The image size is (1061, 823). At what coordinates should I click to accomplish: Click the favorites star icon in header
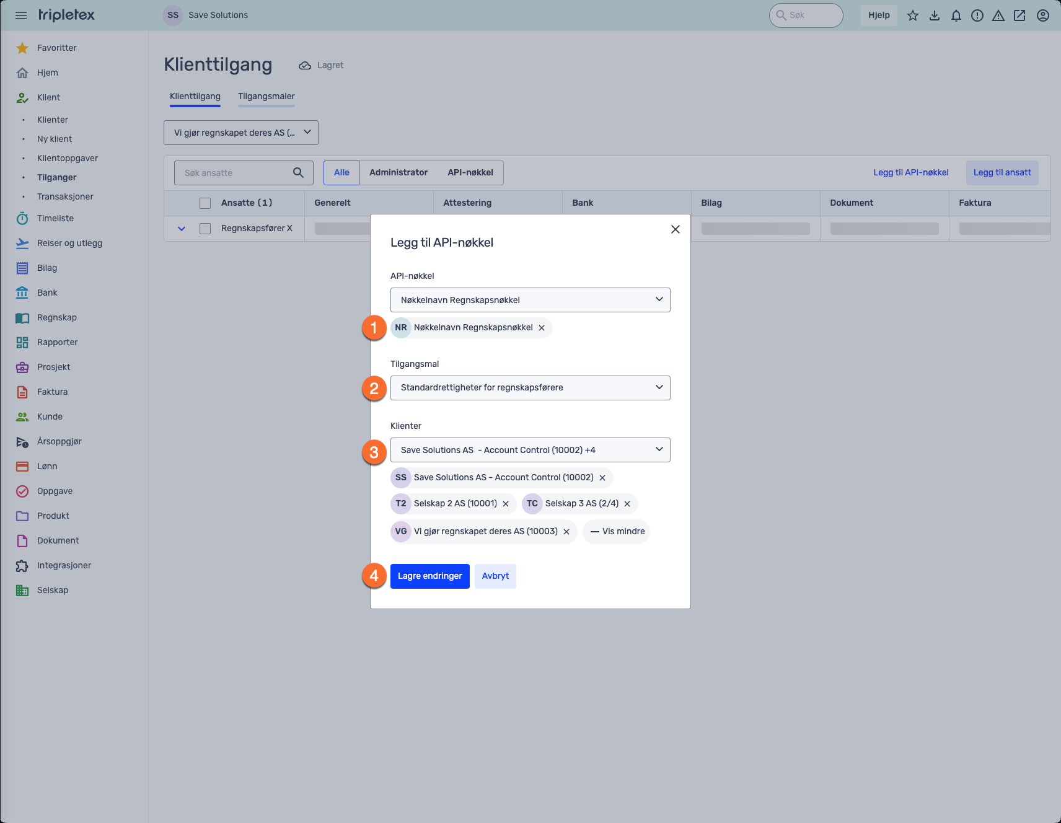[912, 15]
